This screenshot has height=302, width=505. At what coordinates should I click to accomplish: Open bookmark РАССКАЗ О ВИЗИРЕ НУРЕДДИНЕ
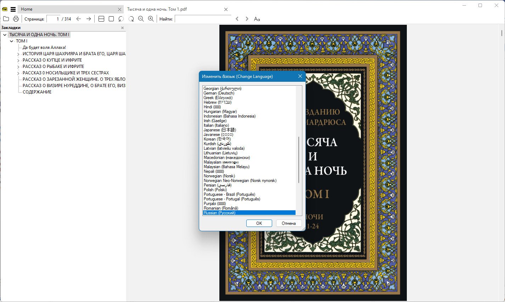[74, 86]
